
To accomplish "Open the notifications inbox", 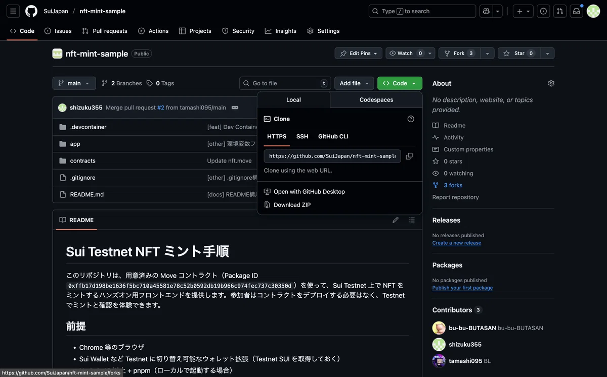I will 576,11.
